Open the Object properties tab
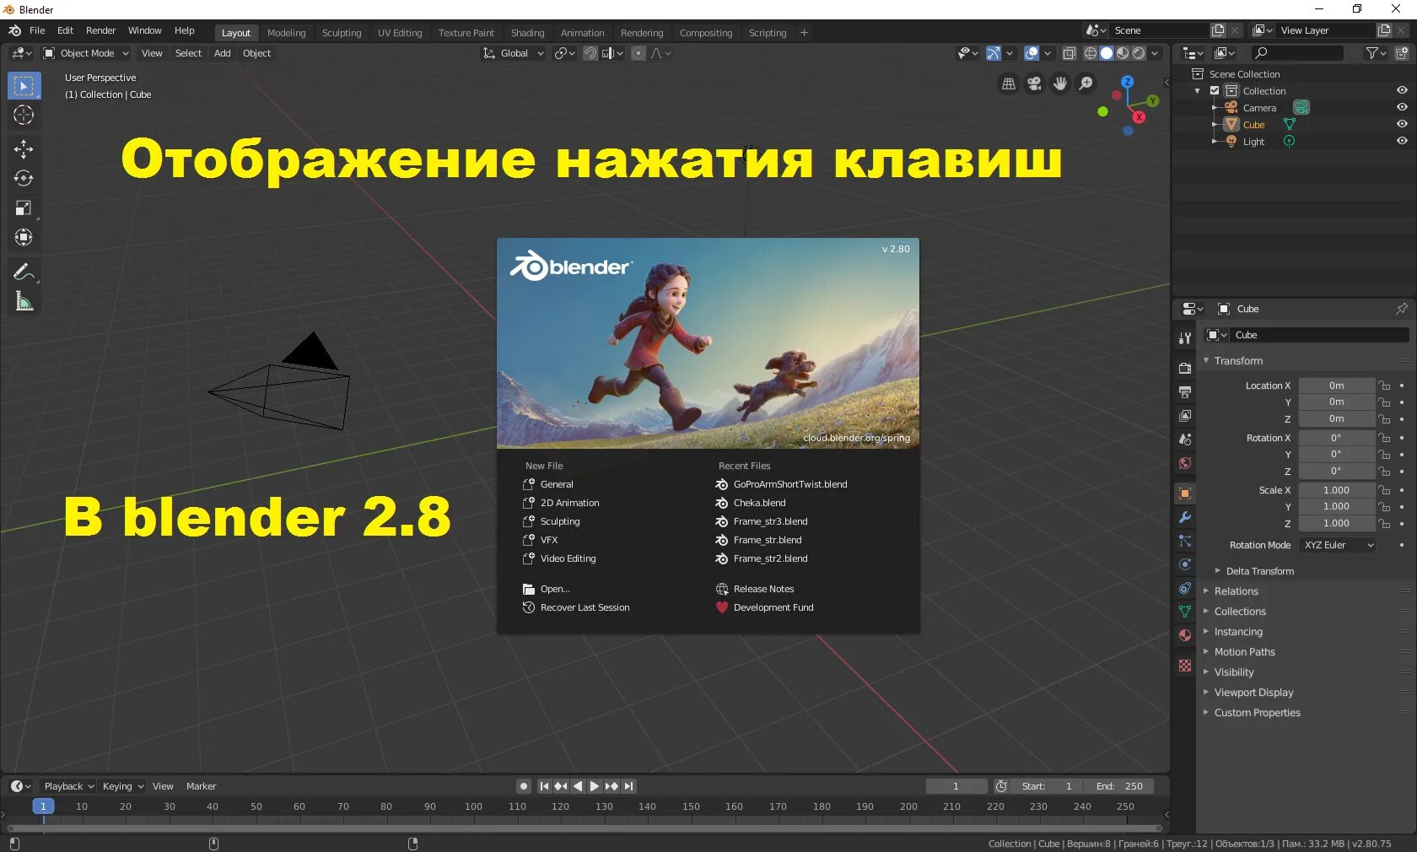The image size is (1417, 852). point(1185,493)
